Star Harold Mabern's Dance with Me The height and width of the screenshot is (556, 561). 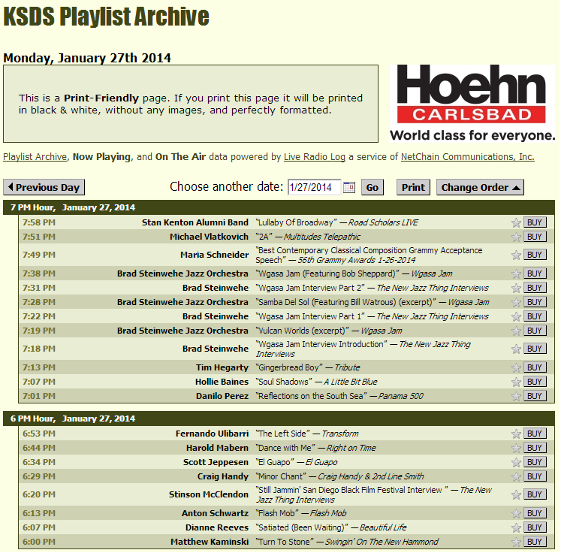(x=517, y=449)
